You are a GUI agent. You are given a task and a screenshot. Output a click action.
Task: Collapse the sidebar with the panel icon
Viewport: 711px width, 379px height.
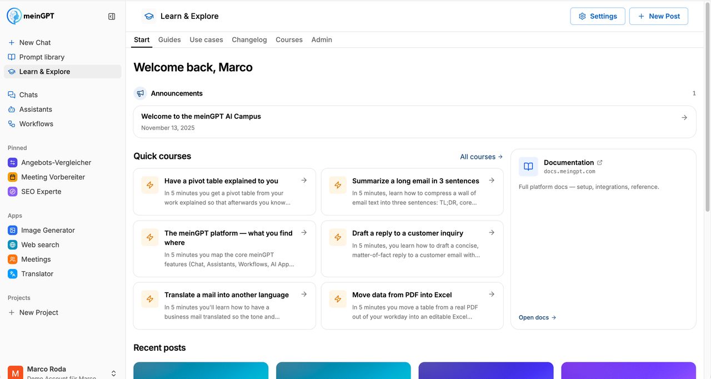coord(112,17)
